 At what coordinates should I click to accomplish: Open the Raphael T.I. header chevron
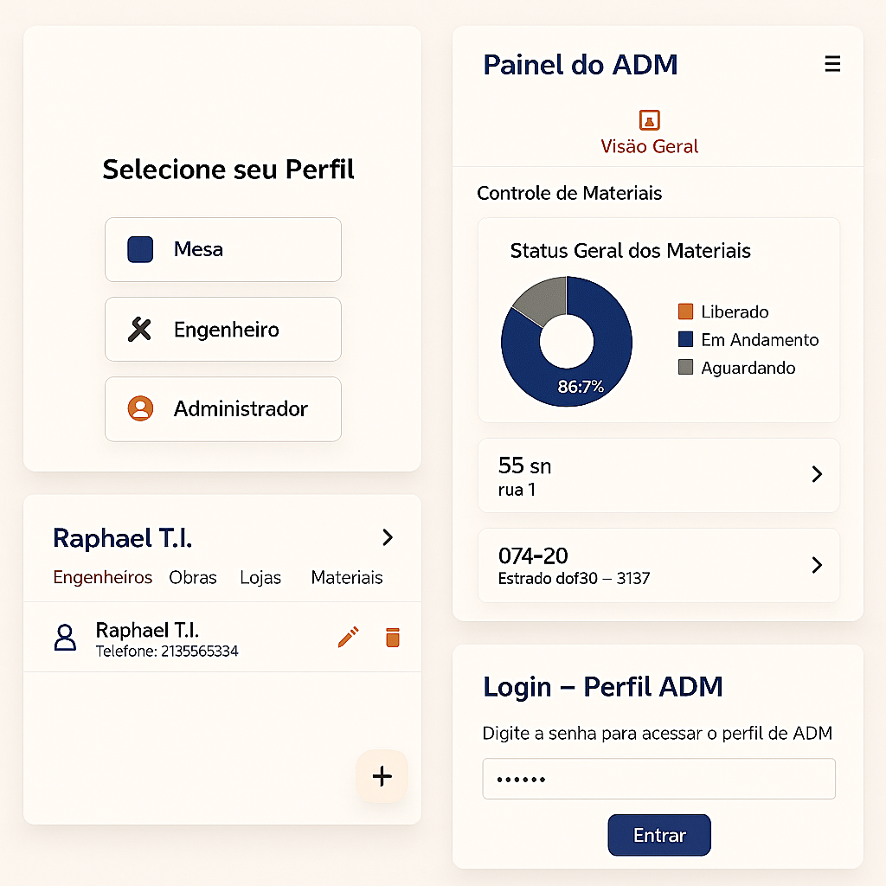click(387, 537)
